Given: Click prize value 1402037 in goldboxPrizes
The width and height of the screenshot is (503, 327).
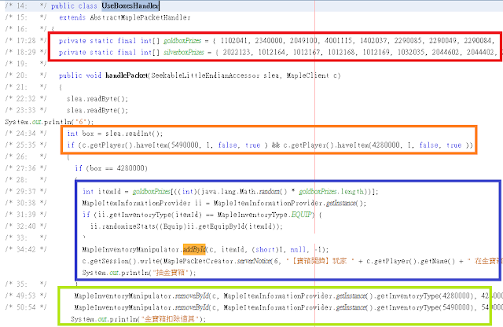Looking at the screenshot, I should coord(373,41).
